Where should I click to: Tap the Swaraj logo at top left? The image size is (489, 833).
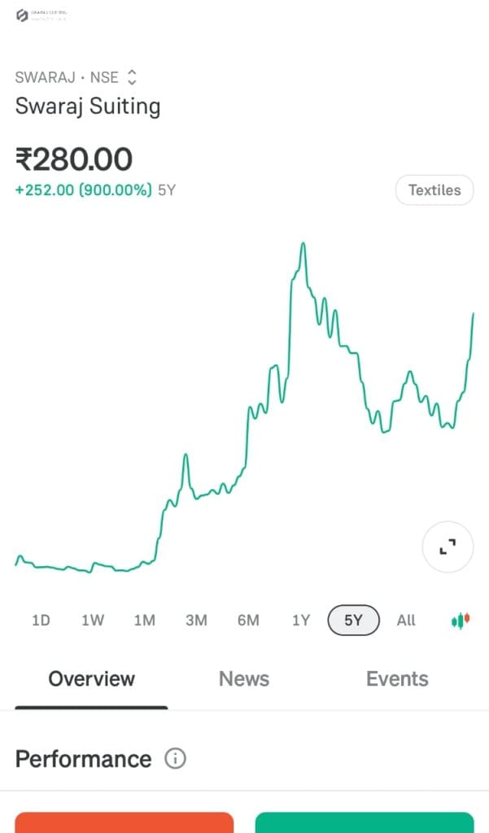23,15
